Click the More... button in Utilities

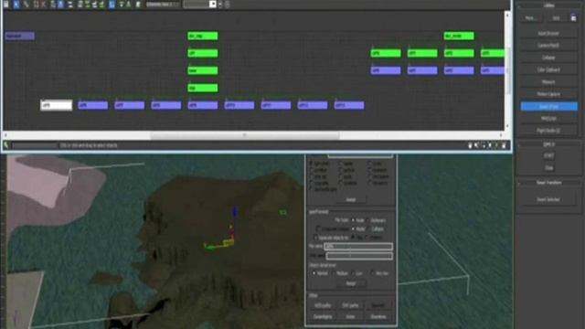pyautogui.click(x=530, y=18)
